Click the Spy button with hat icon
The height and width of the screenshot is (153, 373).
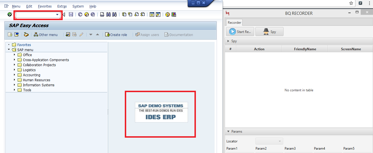coord(269,32)
